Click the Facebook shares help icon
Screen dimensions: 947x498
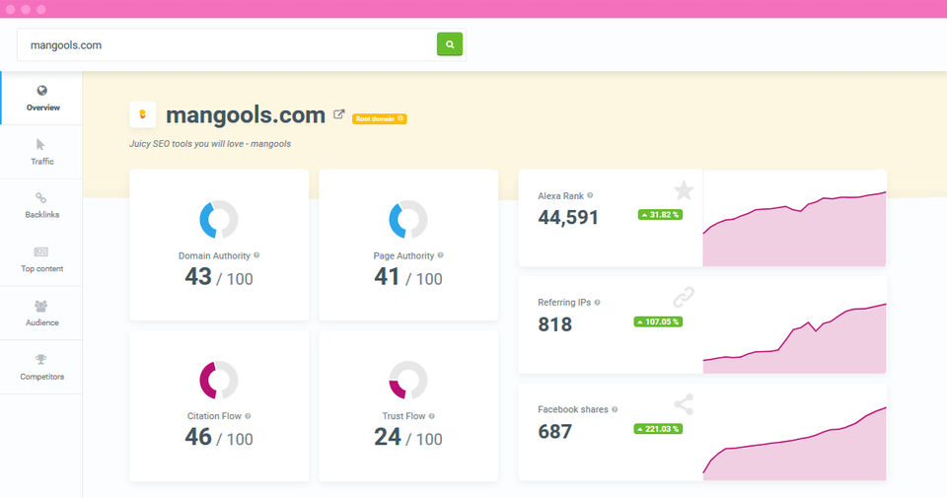click(x=615, y=409)
